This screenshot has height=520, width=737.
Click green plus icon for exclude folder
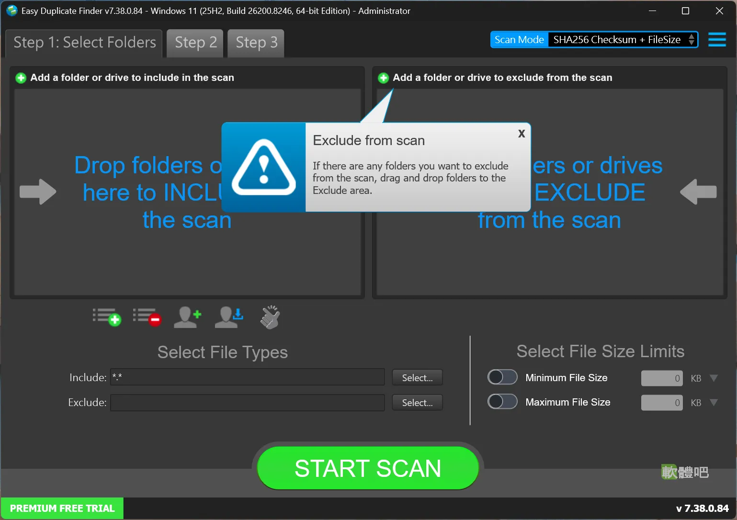(x=383, y=78)
